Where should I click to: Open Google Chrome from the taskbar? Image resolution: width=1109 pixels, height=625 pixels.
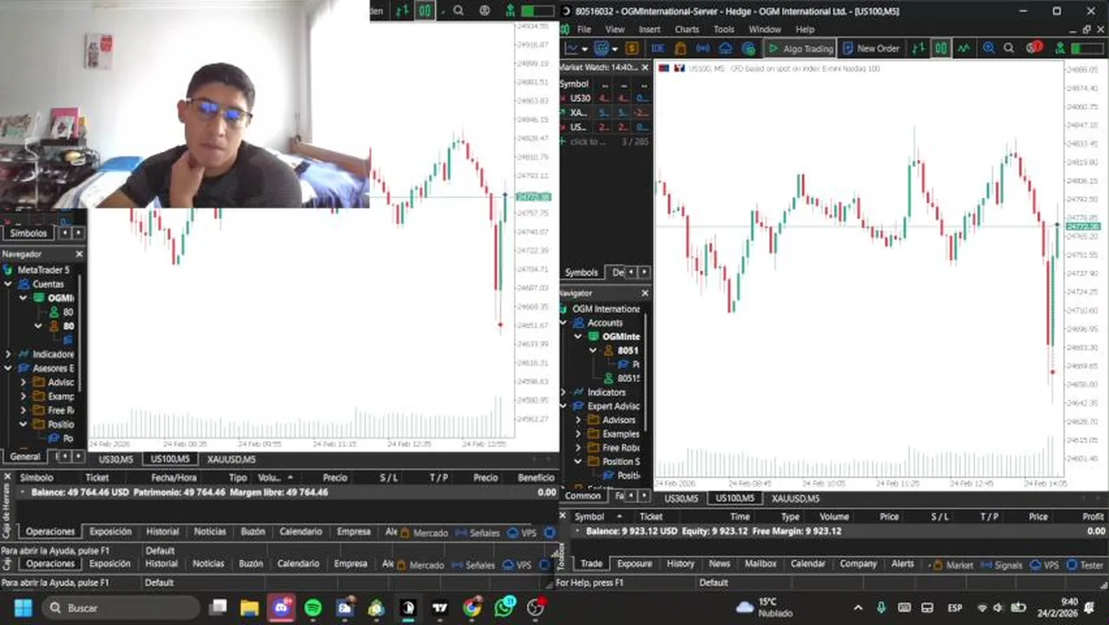(471, 608)
